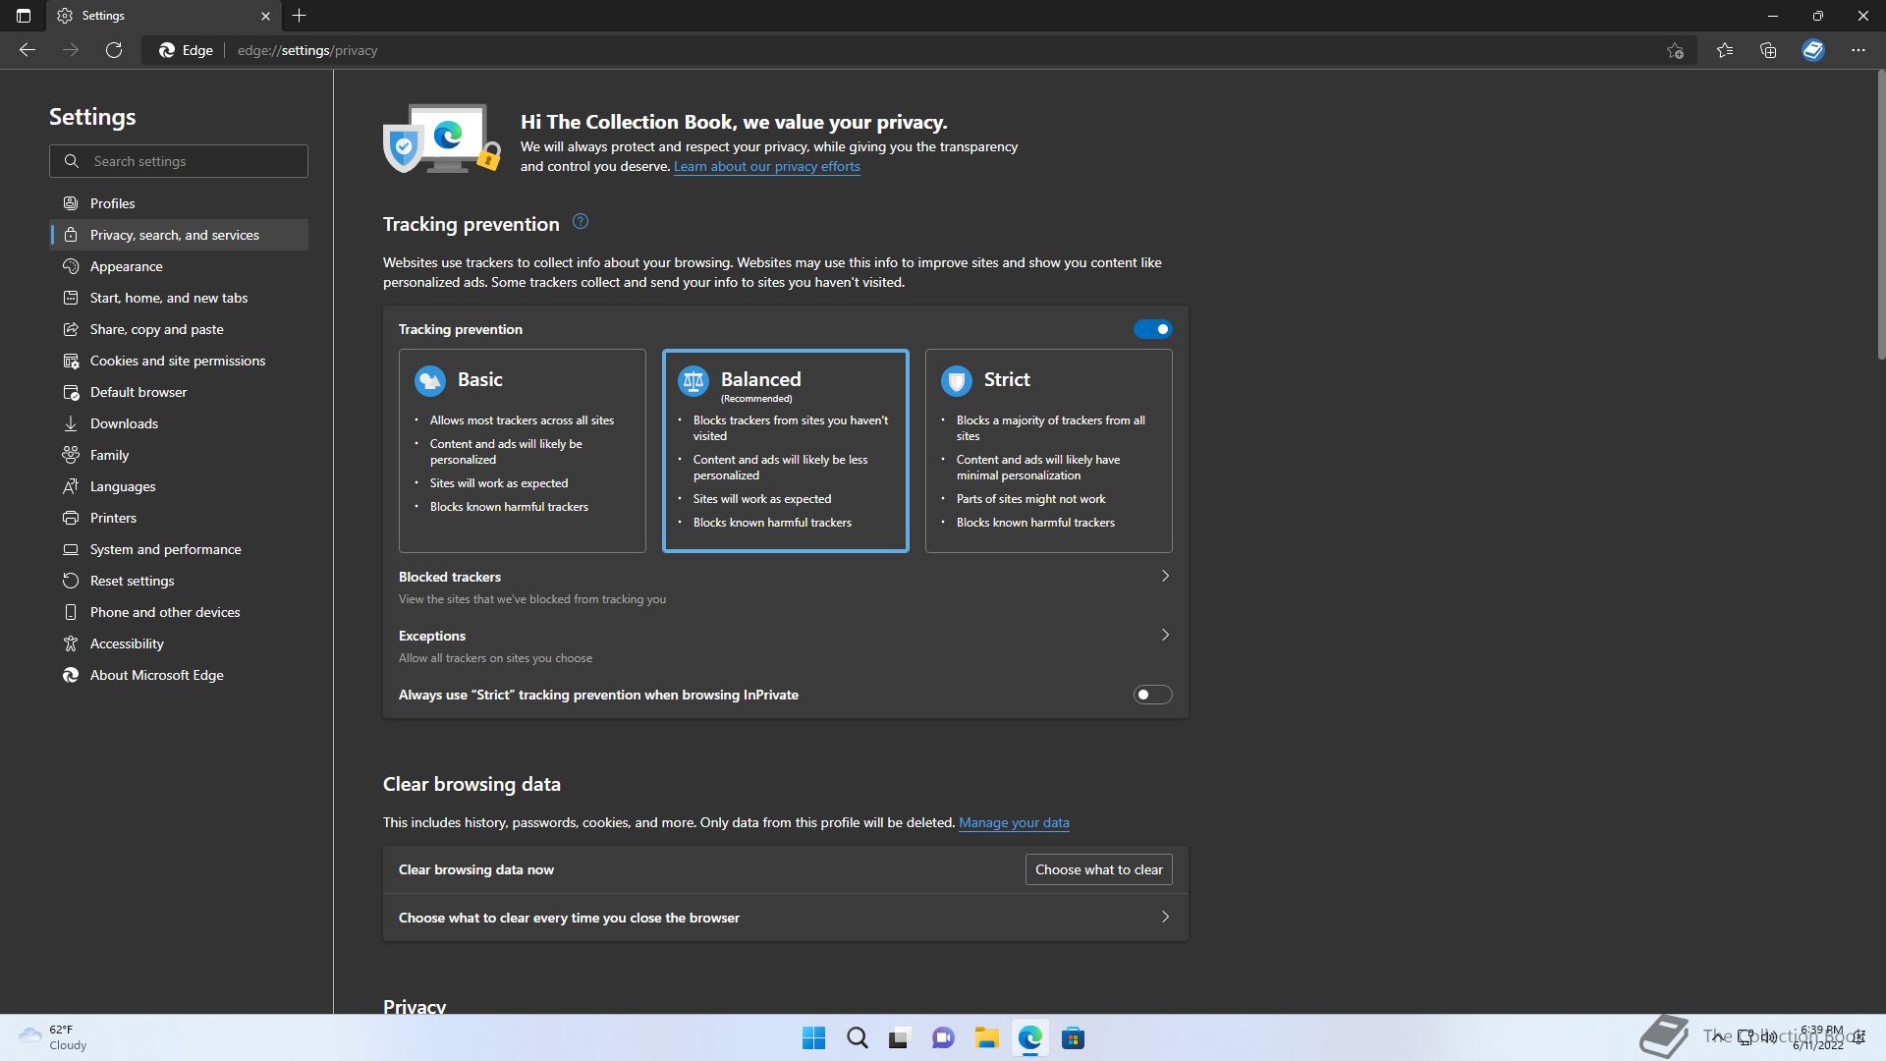Open the Collections icon in toolbar
Image resolution: width=1886 pixels, height=1061 pixels.
(1768, 50)
